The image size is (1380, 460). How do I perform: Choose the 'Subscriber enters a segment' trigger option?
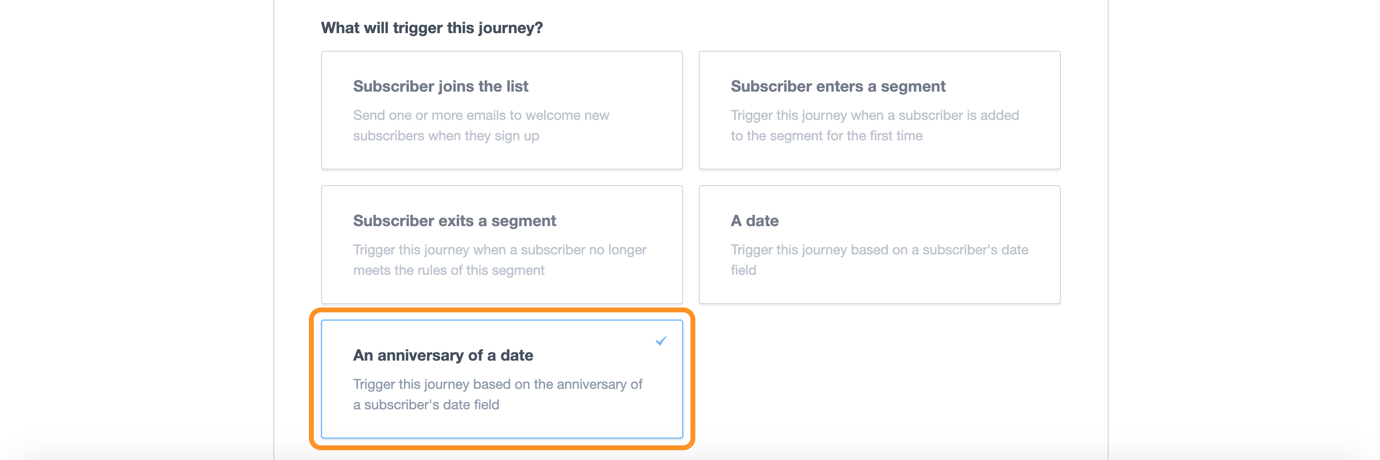click(x=879, y=110)
